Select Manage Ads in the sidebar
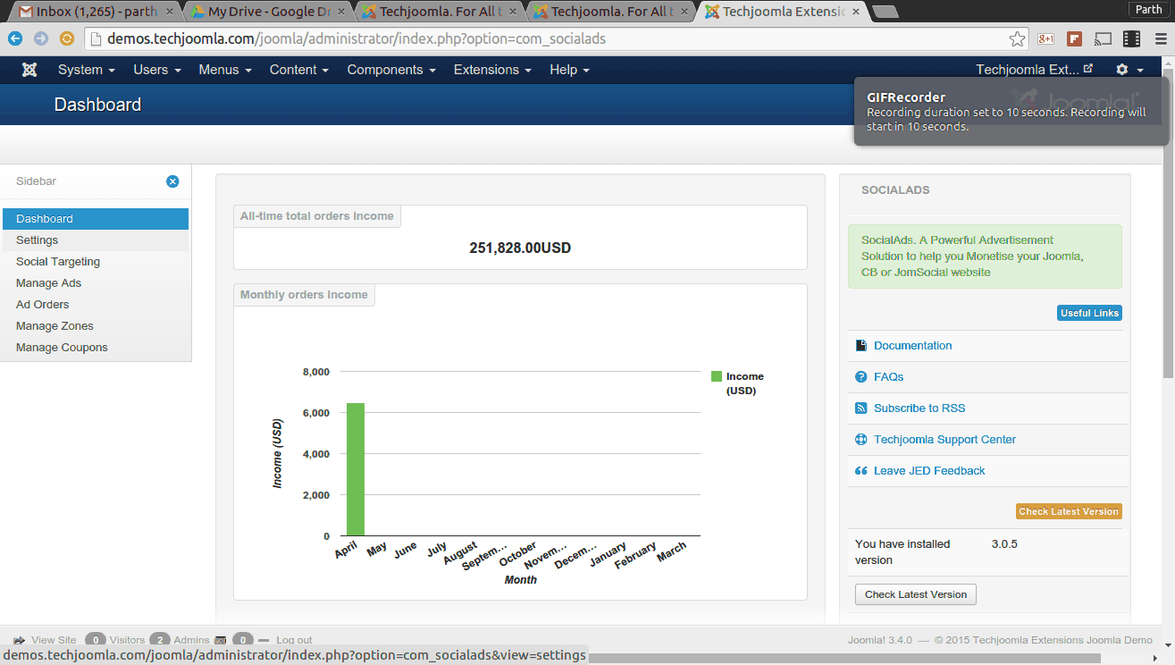The image size is (1175, 665). click(x=48, y=283)
